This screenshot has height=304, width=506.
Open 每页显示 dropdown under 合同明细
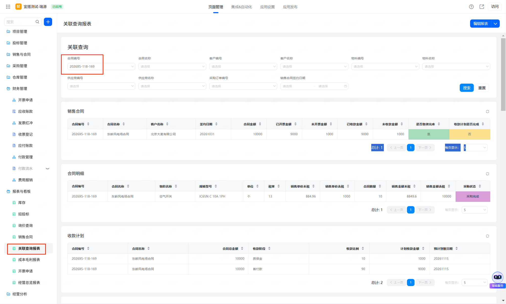coord(474,210)
